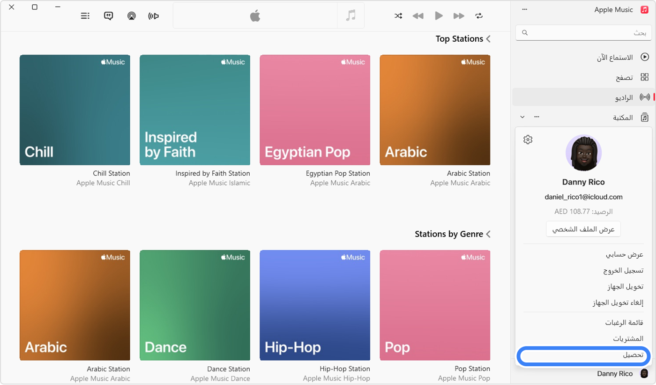This screenshot has width=656, height=385.
Task: Expand Stations by Genre section chevron
Action: [488, 234]
